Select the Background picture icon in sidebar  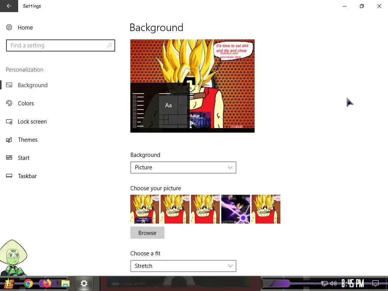pos(9,85)
